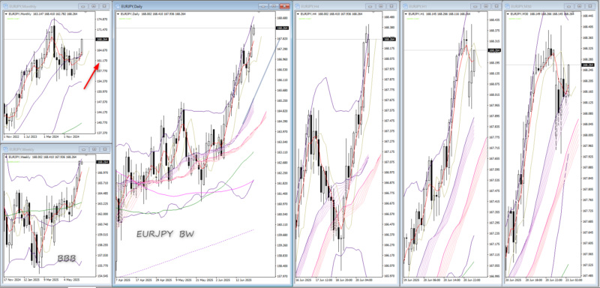Screen dimensions: 600x288
Task: Click the '17 Nov 2024' date on Weekly axis
Action: (11, 279)
